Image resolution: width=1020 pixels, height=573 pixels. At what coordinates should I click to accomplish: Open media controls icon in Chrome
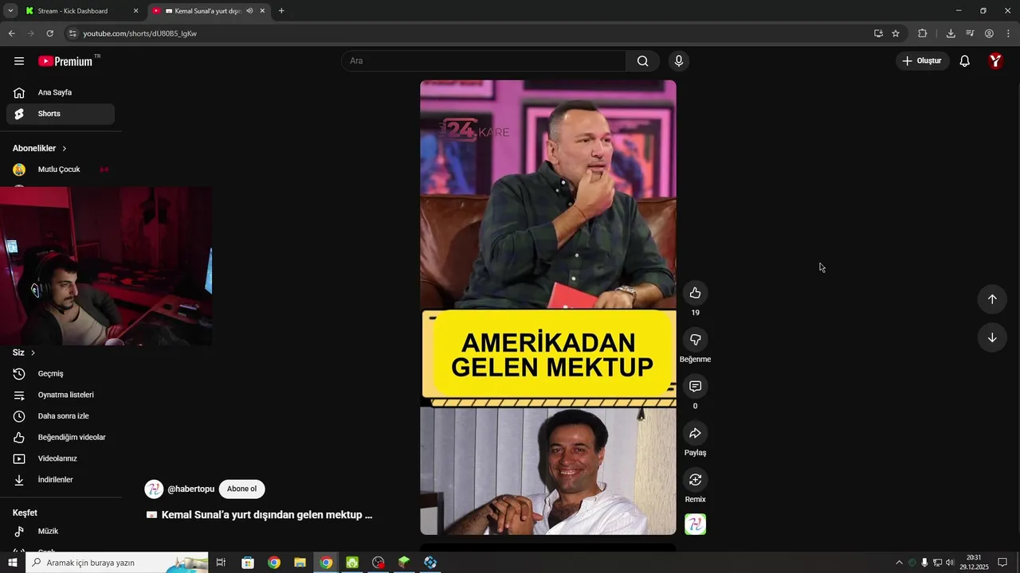click(970, 33)
